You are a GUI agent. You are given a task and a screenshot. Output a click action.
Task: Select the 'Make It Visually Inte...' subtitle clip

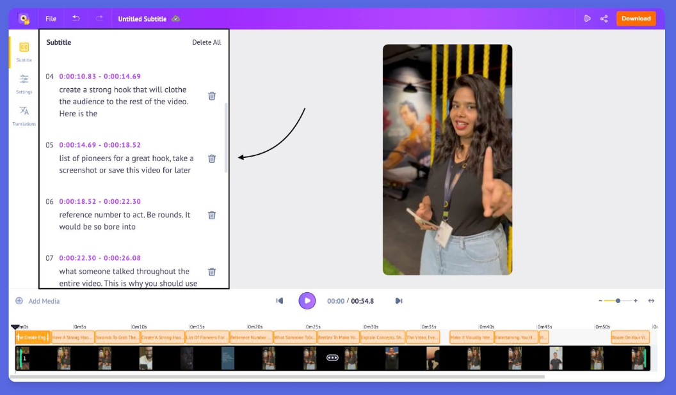tap(472, 337)
